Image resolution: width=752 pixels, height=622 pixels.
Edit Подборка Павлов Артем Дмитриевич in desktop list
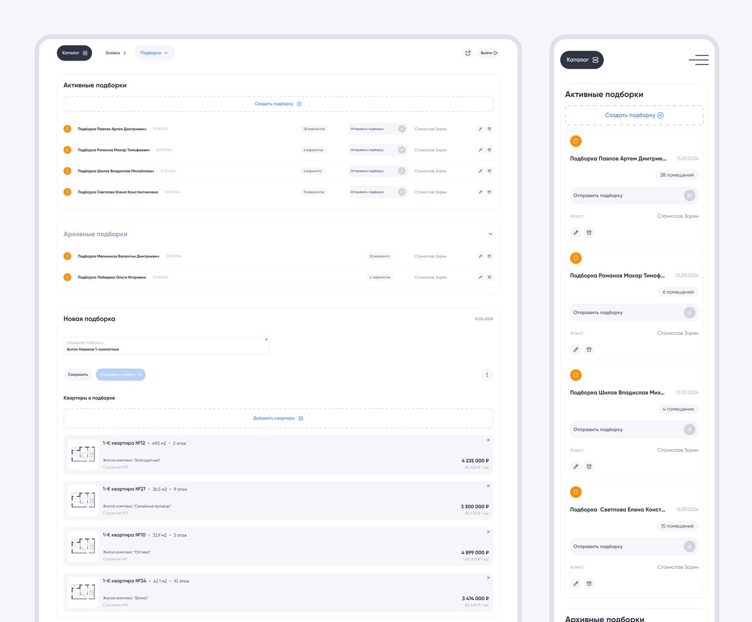(480, 129)
